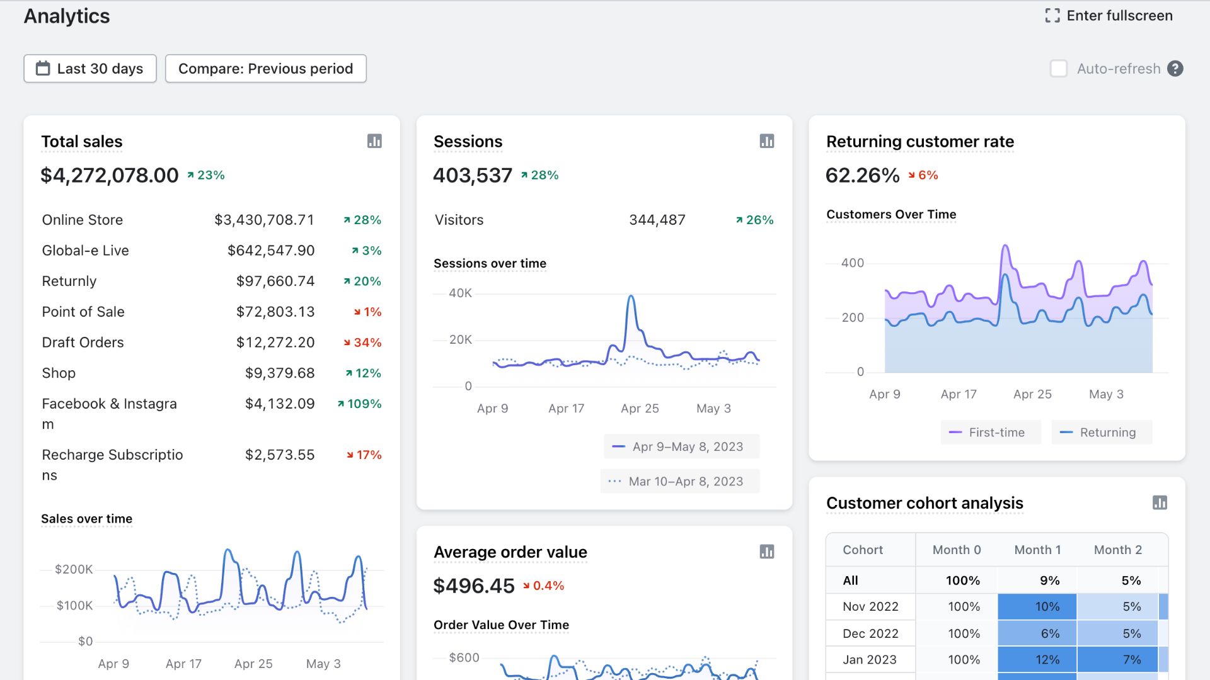This screenshot has height=680, width=1210.
Task: Open the Compare: Previous period selector
Action: click(265, 69)
